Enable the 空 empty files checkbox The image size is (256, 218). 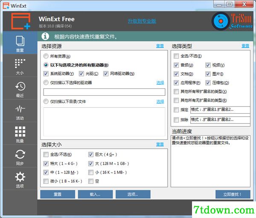pos(91,181)
